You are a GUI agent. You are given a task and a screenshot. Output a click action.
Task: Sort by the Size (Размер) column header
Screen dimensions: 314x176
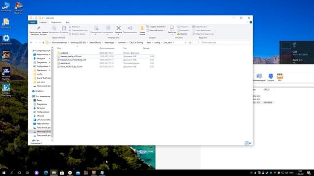[x=146, y=48]
